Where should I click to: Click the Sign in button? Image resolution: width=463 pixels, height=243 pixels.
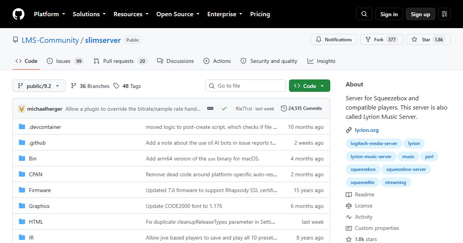coord(389,14)
